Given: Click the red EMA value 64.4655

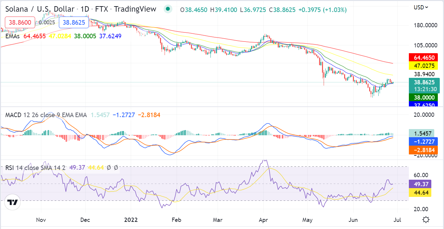Looking at the screenshot, I should pos(35,36).
